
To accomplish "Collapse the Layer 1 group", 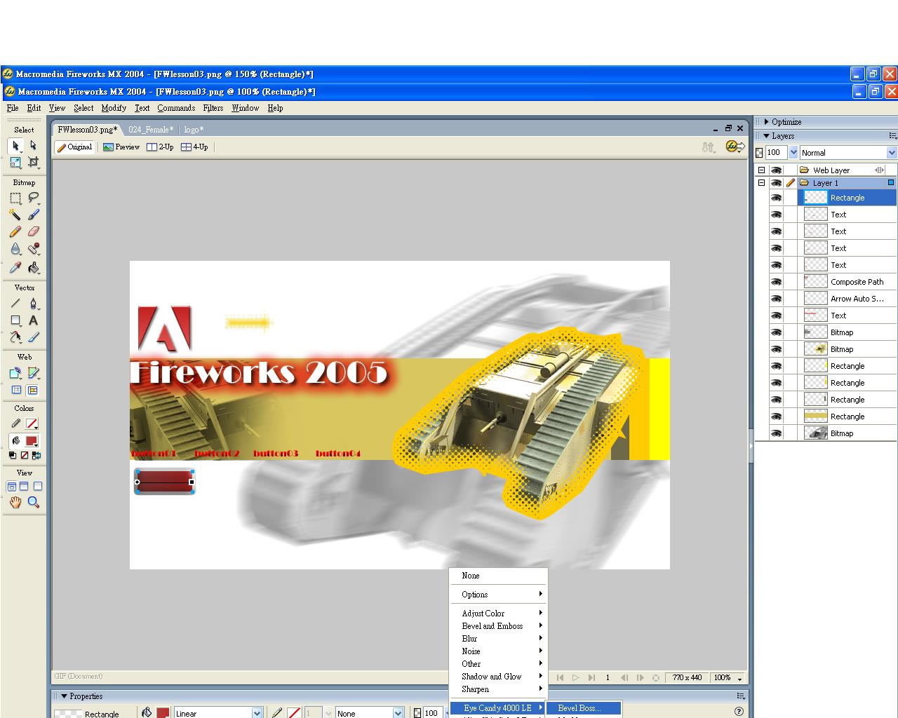I will [761, 182].
